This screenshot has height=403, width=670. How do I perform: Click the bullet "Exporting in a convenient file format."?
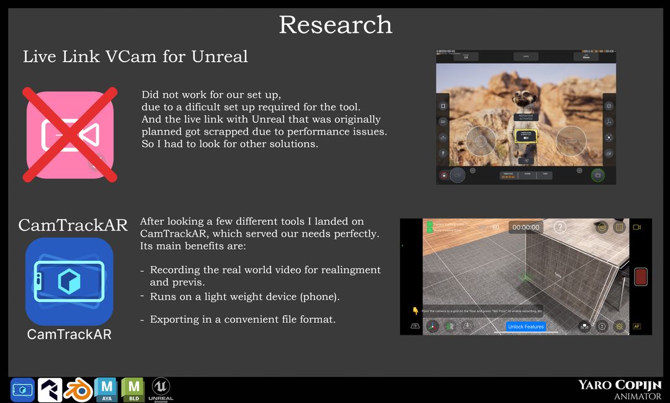tap(243, 319)
